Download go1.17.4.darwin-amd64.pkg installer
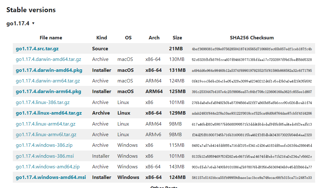This screenshot has width=327, height=188. [x=49, y=70]
